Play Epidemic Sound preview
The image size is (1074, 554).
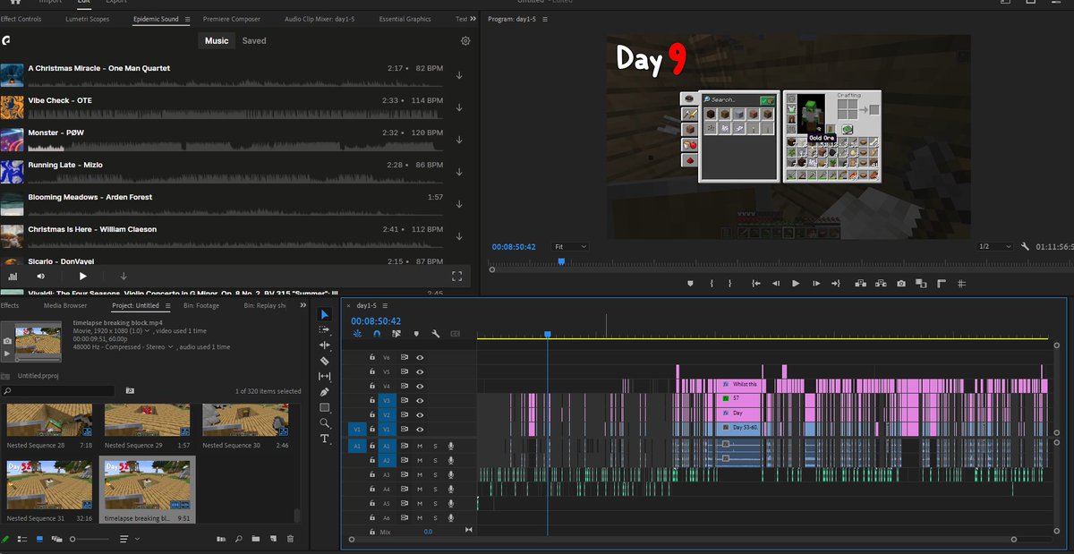point(82,277)
